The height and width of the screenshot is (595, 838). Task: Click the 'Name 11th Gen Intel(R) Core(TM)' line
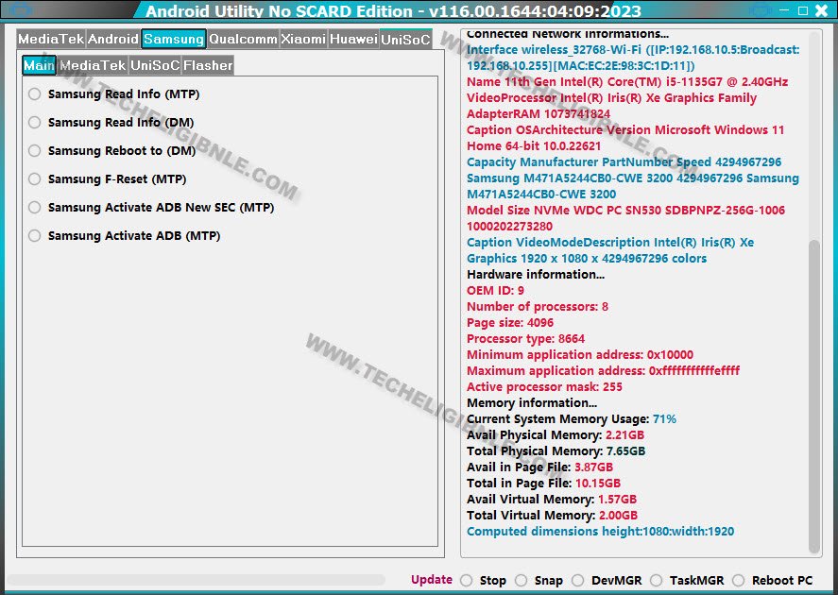click(627, 82)
